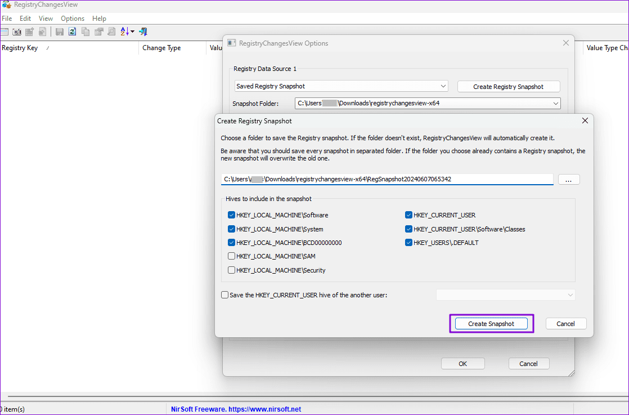Click OK in the Options dialog

(463, 364)
